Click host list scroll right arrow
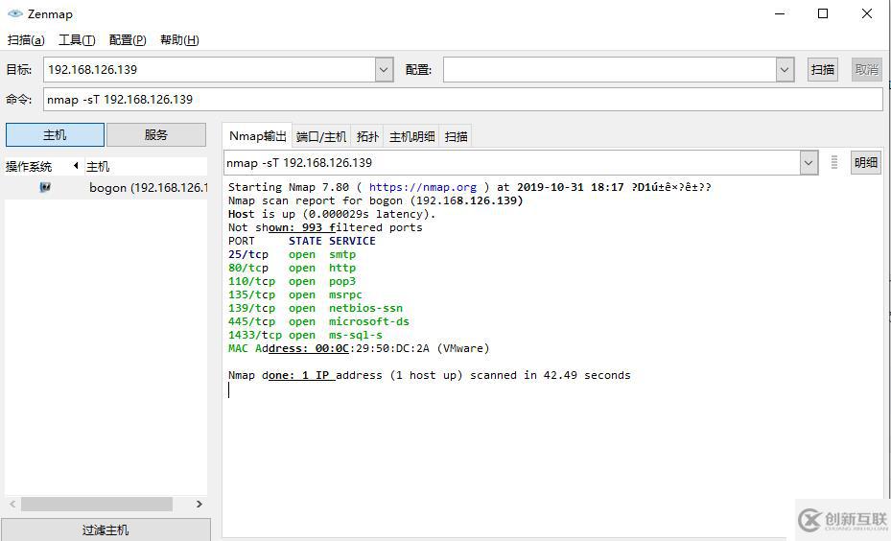 [199, 504]
